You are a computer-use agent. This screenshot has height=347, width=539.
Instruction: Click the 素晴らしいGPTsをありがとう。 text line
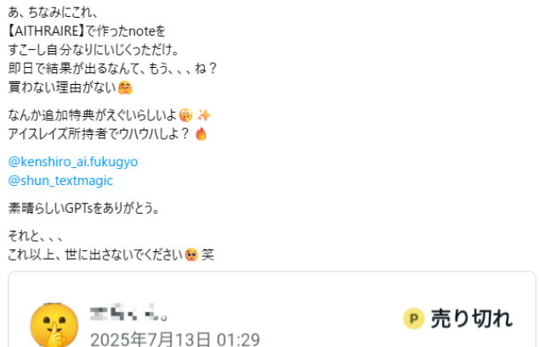coord(83,208)
